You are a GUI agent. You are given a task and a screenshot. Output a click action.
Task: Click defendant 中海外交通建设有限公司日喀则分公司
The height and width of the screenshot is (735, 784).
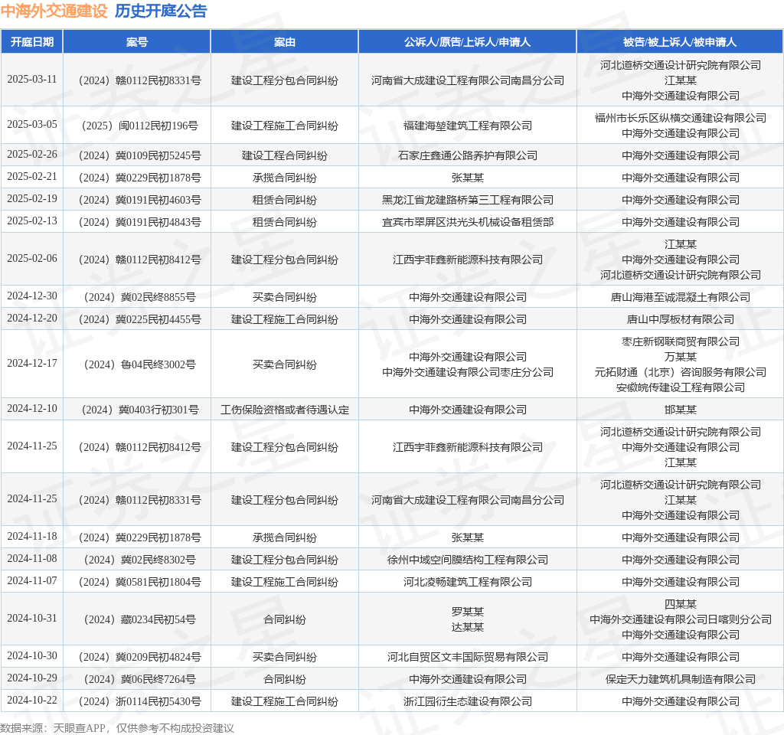click(x=680, y=619)
